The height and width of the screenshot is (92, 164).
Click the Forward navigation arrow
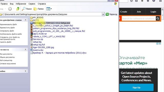point(10,9)
